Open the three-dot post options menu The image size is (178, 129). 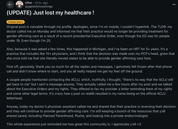click(174, 5)
